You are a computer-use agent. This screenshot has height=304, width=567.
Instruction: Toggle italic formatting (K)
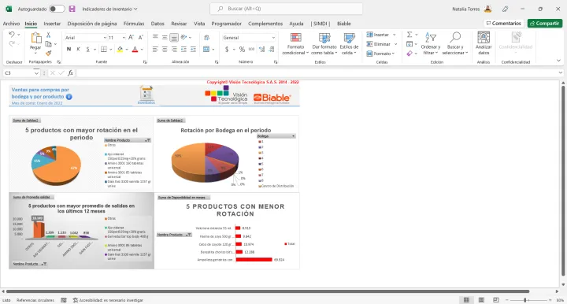[x=78, y=49]
